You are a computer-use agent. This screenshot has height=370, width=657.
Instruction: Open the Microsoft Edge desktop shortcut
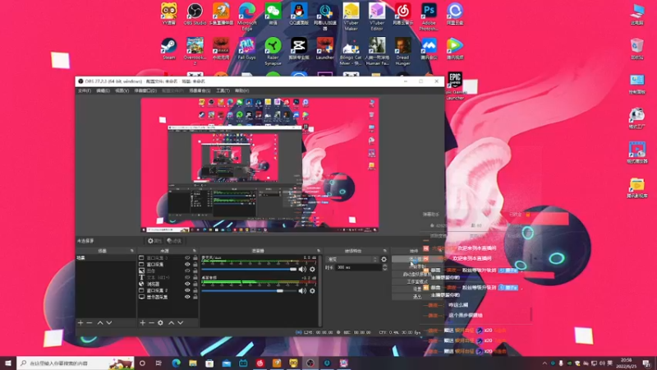(247, 16)
